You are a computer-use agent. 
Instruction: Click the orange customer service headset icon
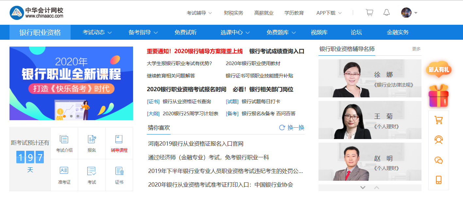[x=438, y=140]
